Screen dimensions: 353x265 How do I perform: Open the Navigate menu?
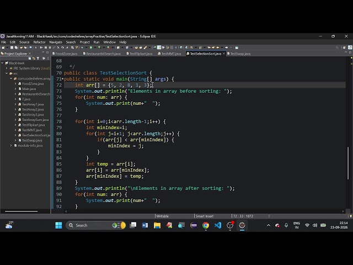(56, 42)
